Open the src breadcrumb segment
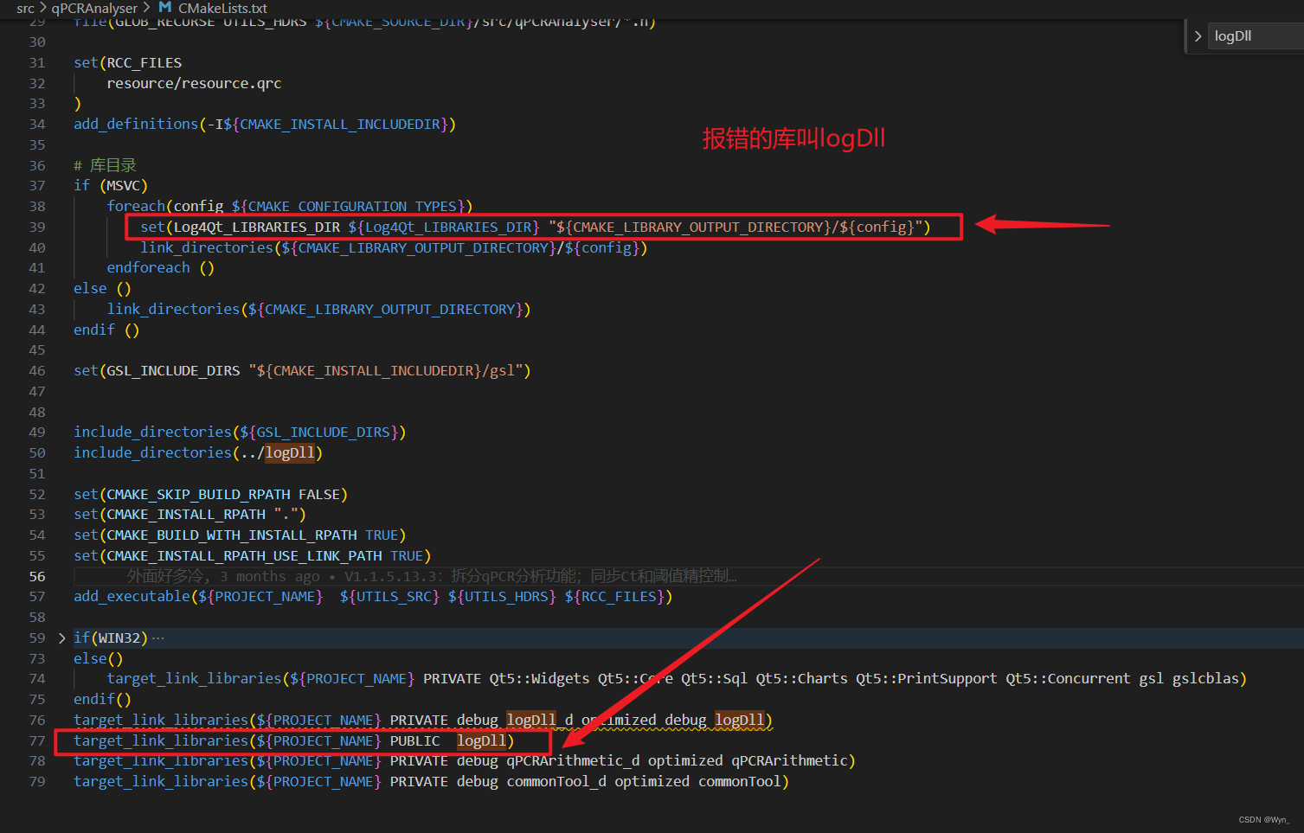 tap(25, 8)
